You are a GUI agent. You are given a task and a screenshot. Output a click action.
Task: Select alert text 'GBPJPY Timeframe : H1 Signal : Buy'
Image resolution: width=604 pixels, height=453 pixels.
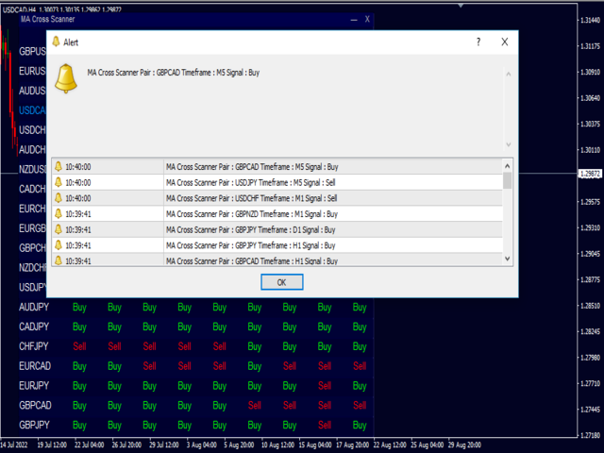pos(285,245)
